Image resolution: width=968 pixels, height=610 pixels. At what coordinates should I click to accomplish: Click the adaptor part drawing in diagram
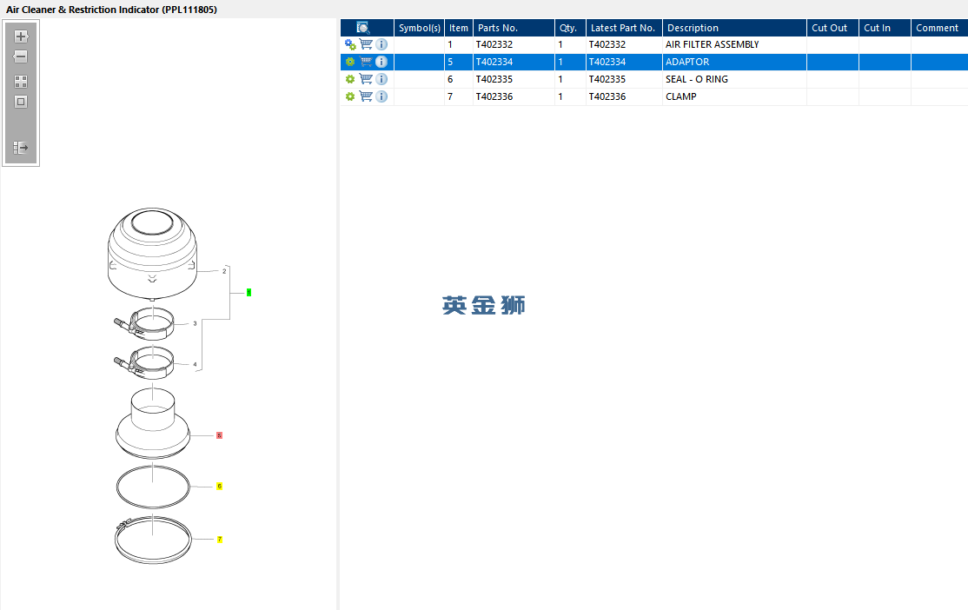coord(152,423)
